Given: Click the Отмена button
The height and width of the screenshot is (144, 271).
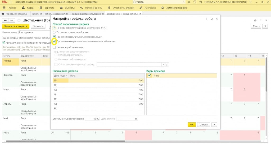Looking at the screenshot, I should tap(204, 125).
